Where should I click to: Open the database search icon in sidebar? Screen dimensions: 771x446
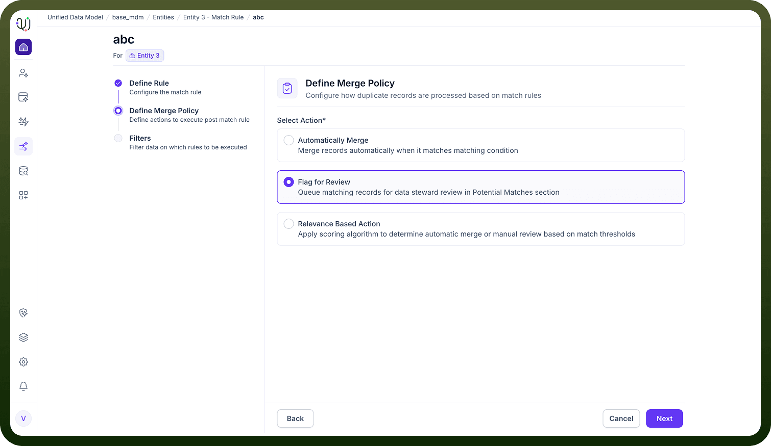(23, 171)
